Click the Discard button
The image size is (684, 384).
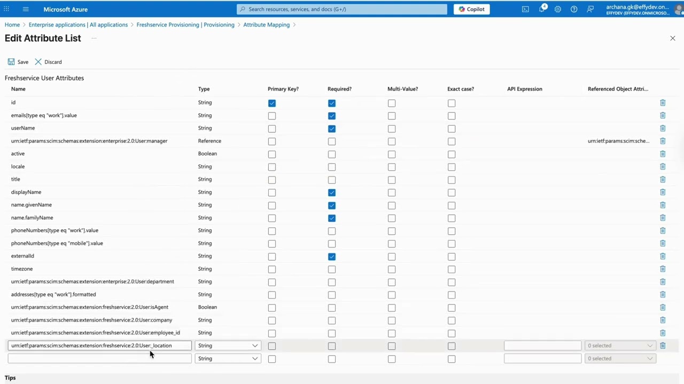(x=49, y=62)
